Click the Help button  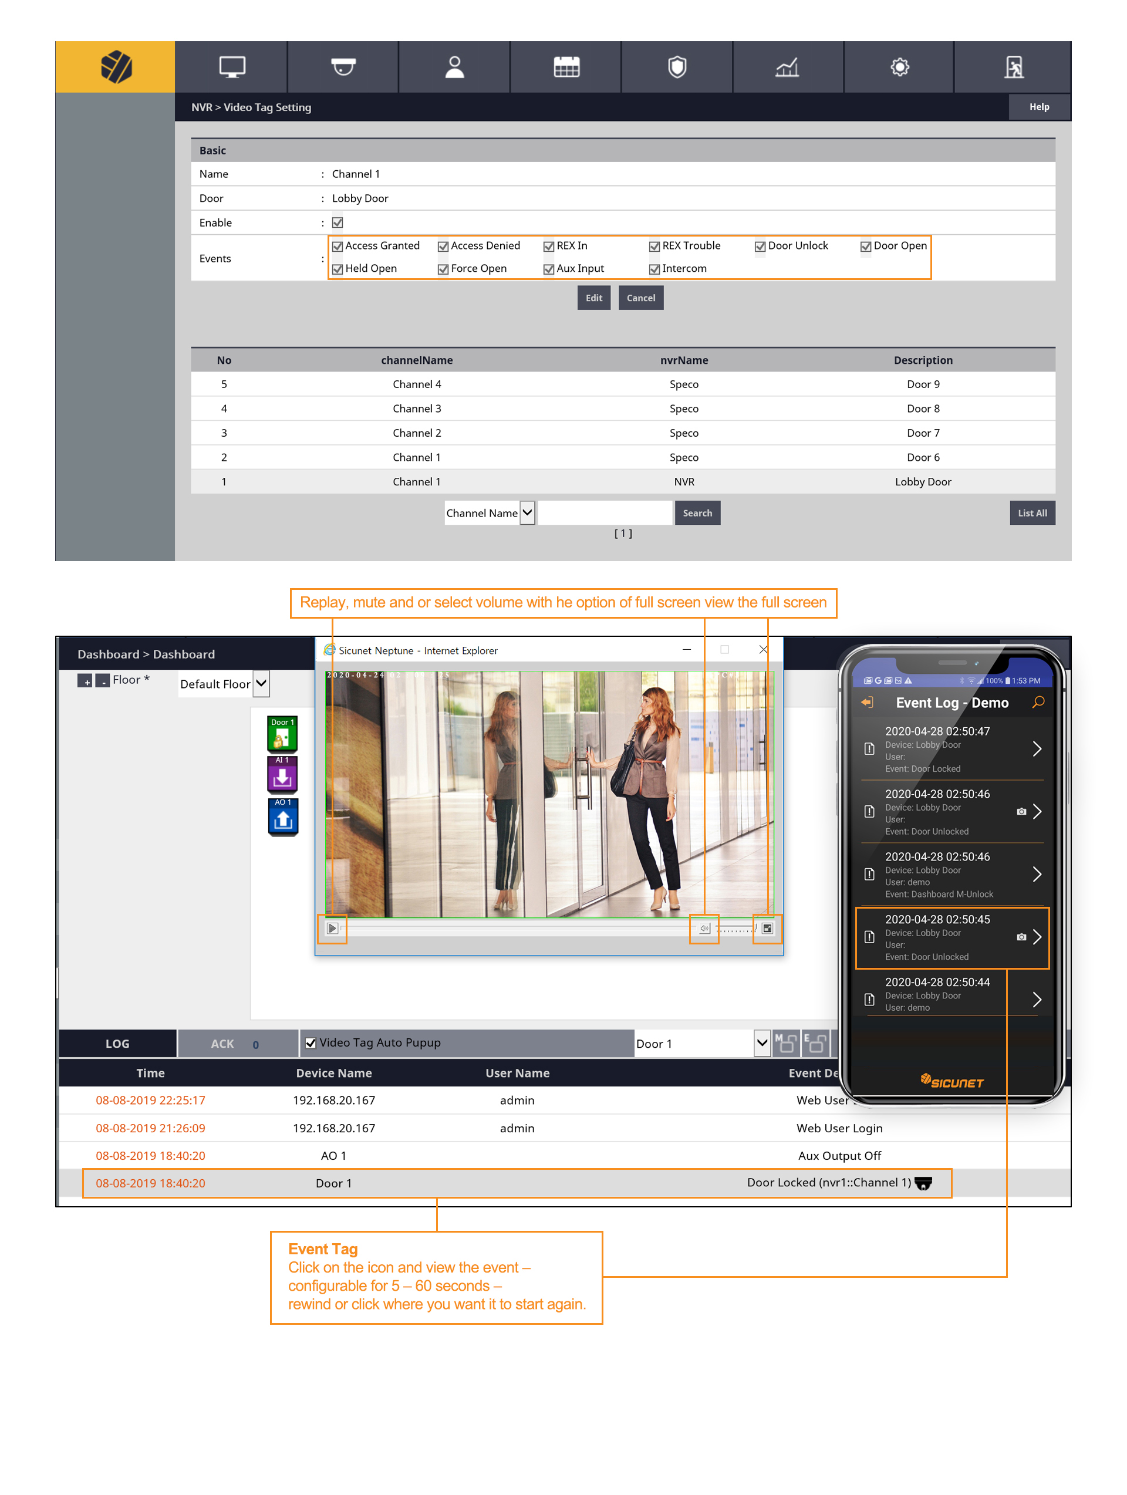(x=1039, y=107)
